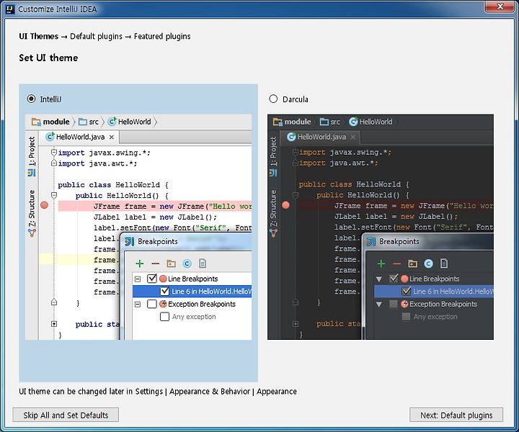The width and height of the screenshot is (519, 432).
Task: Go to Next: Default plugins
Action: click(x=456, y=415)
